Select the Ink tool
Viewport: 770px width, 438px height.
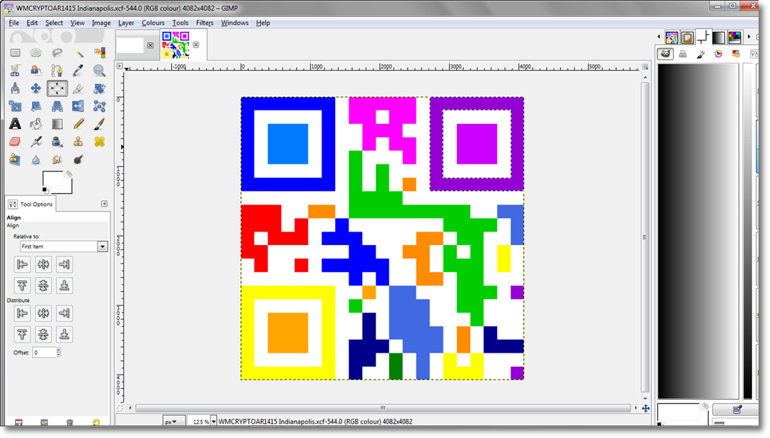coord(57,142)
